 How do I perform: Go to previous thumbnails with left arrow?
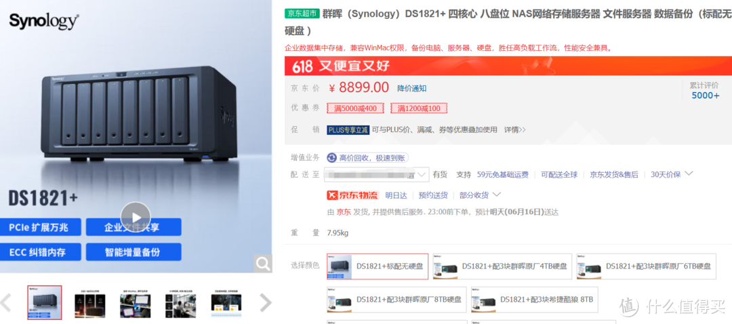(5, 302)
